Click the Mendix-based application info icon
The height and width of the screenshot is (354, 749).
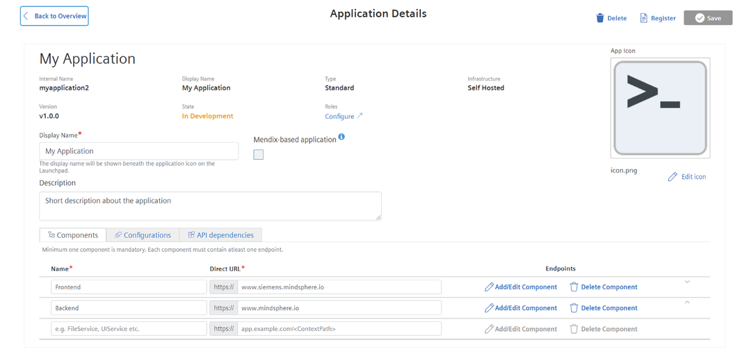click(341, 137)
